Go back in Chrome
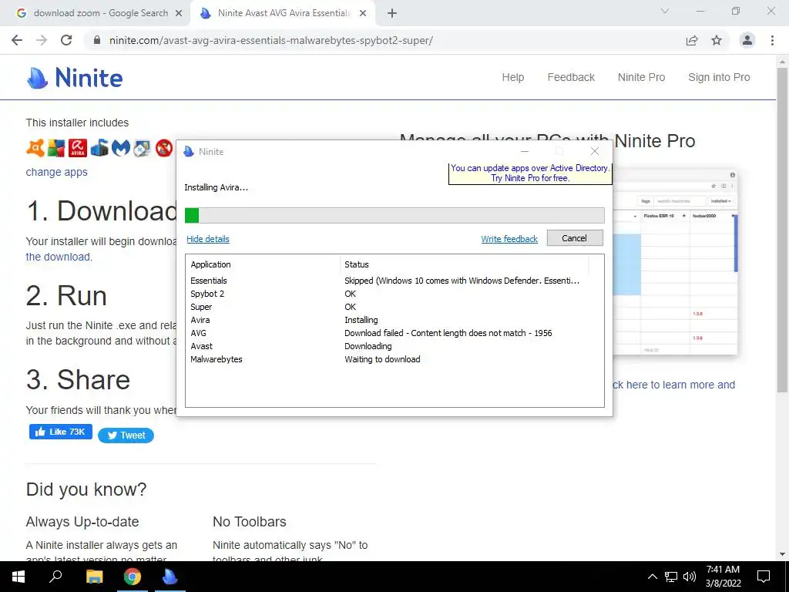The height and width of the screenshot is (592, 789). pyautogui.click(x=17, y=40)
